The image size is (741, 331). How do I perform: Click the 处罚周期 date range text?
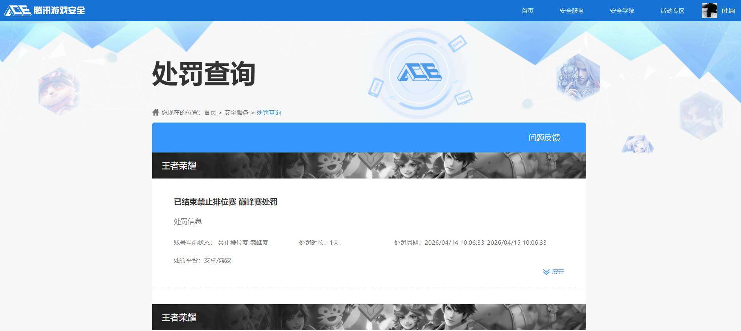[x=470, y=243]
